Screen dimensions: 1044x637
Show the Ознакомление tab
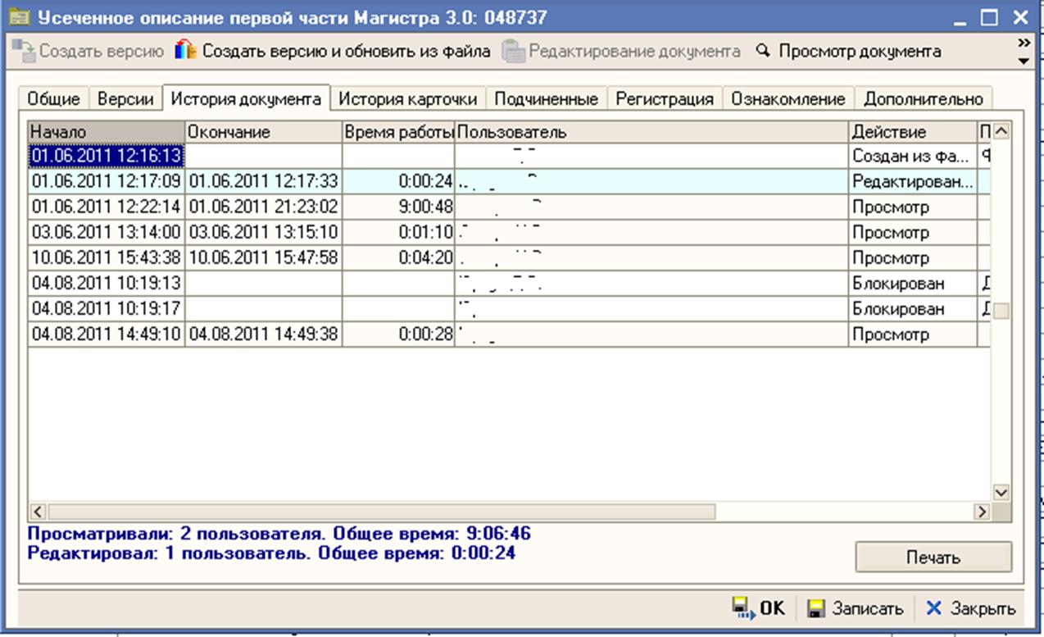(788, 99)
